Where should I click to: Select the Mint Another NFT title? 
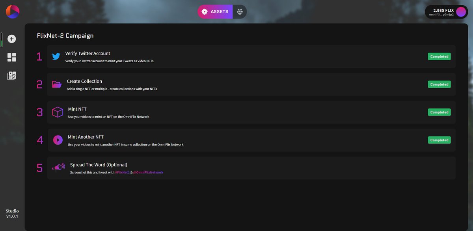coord(86,137)
